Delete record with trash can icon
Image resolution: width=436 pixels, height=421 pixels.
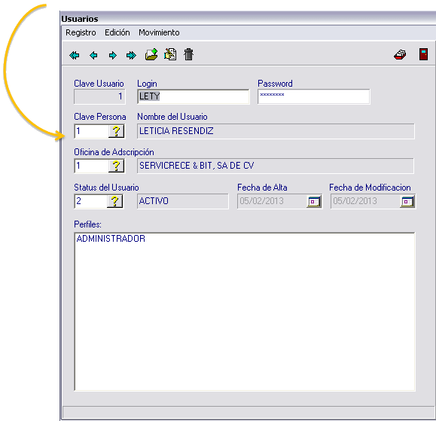188,54
